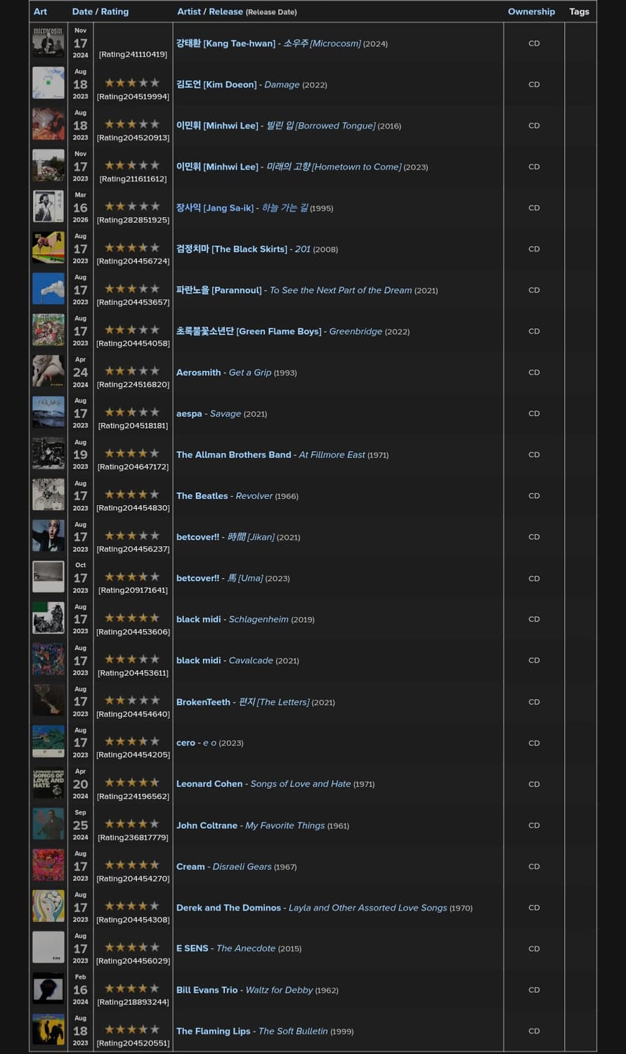
Task: Click the Jang Sa-ik album cover
Action: coord(48,207)
